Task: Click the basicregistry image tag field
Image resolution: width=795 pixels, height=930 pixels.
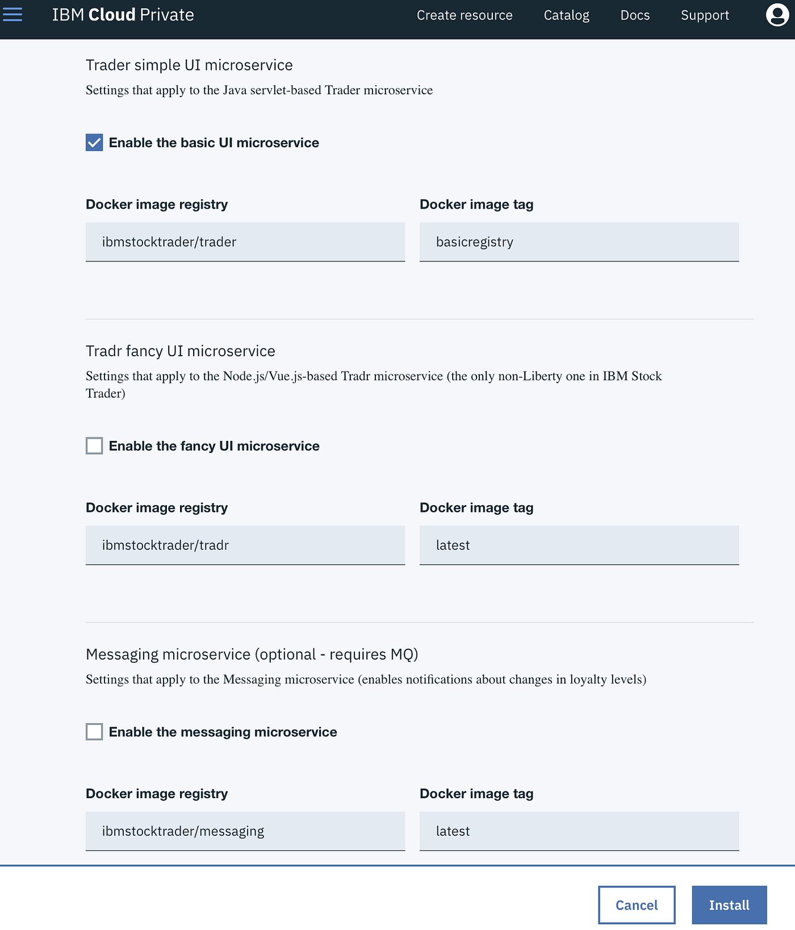Action: (579, 242)
